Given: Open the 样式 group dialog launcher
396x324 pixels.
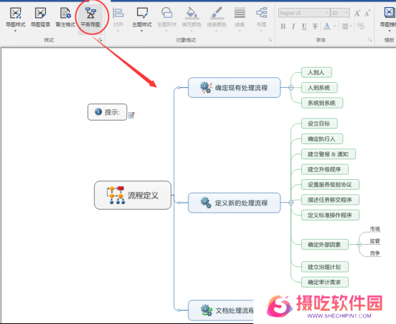Looking at the screenshot, I should pyautogui.click(x=101, y=40).
